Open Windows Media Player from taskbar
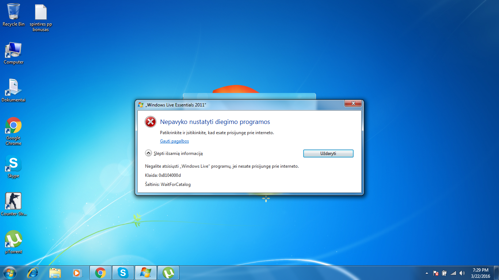Viewport: 499px width, 280px height. pos(77,273)
